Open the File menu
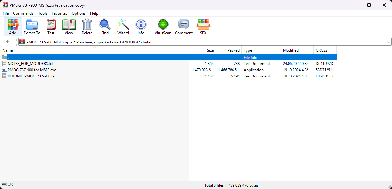The width and height of the screenshot is (392, 189). tap(6, 13)
